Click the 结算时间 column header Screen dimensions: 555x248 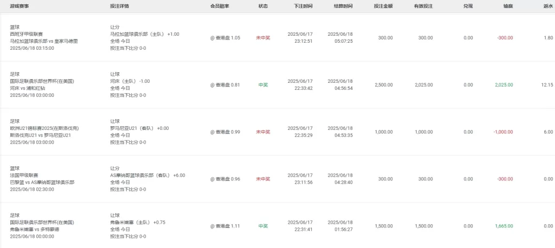(x=343, y=6)
